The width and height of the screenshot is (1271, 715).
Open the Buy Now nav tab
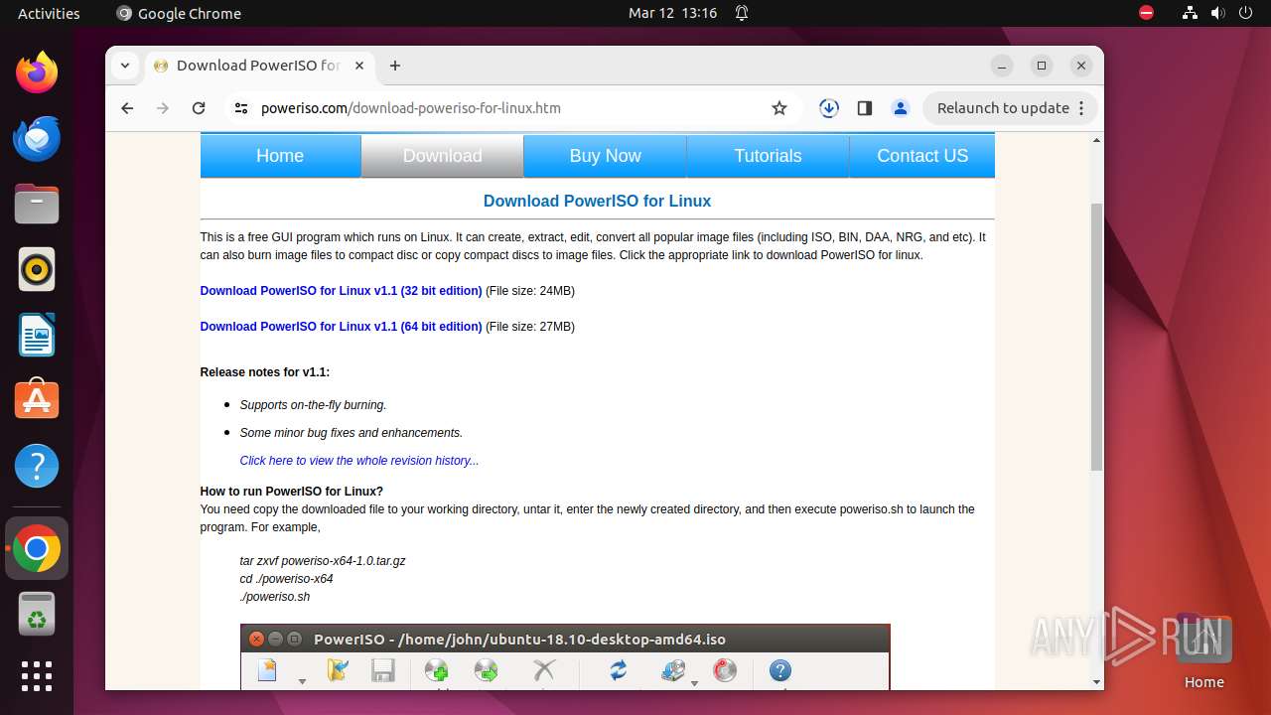(606, 156)
